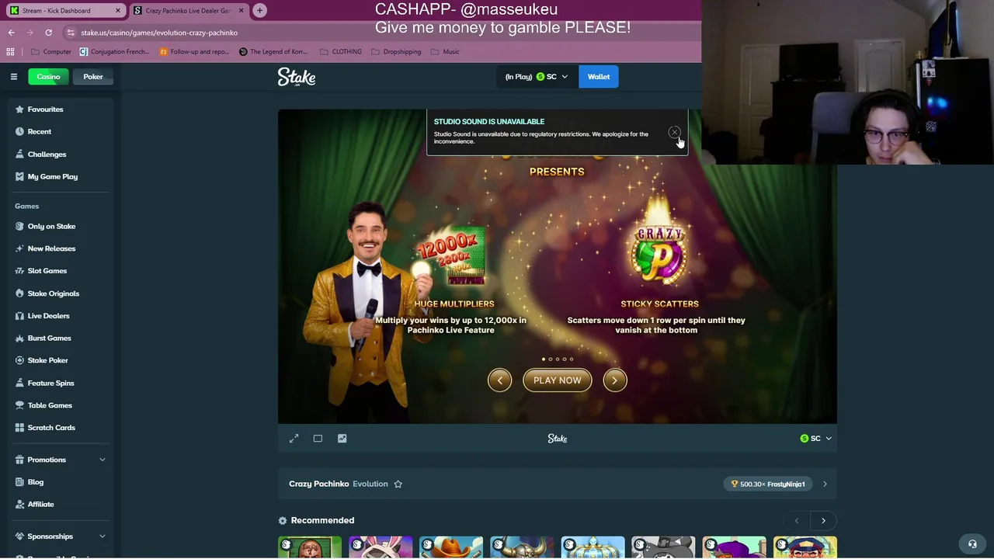This screenshot has height=559, width=994.
Task: Open Slot Games category
Action: click(x=47, y=271)
